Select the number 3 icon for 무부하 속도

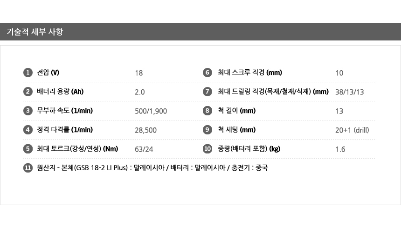pos(28,111)
